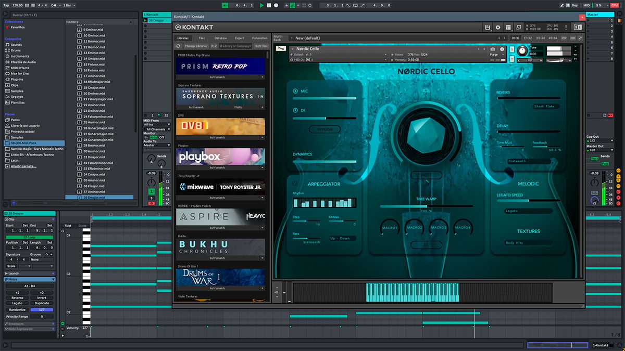
Task: Toggle track 1 activator button
Action: 151,191
